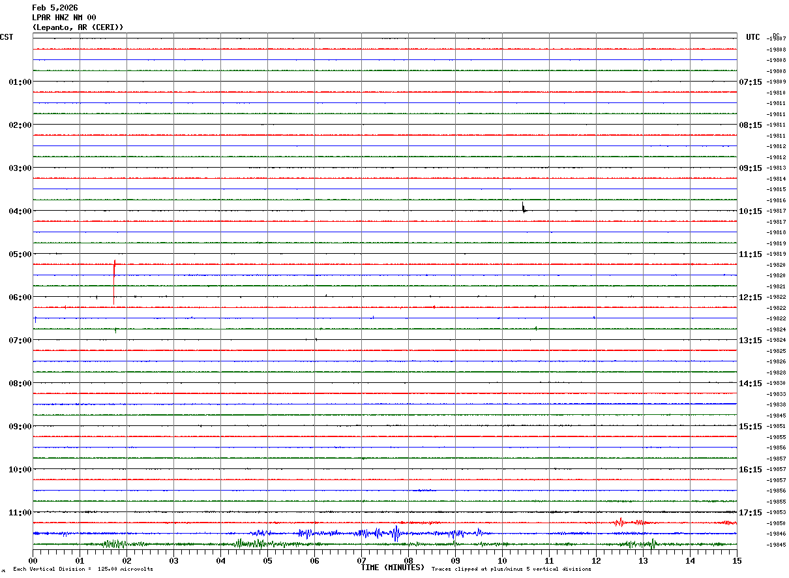Viewport: 789px width, 578px height.
Task: Click the DC offset value '-19838'
Action: click(x=777, y=405)
